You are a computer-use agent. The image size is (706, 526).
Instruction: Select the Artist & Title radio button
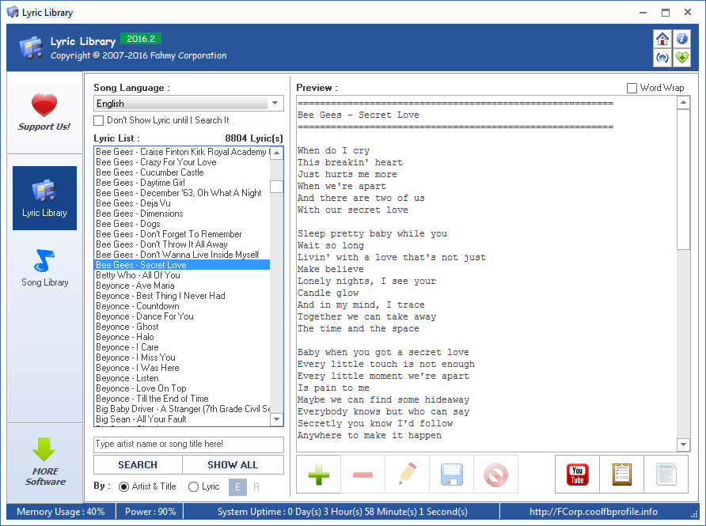123,487
